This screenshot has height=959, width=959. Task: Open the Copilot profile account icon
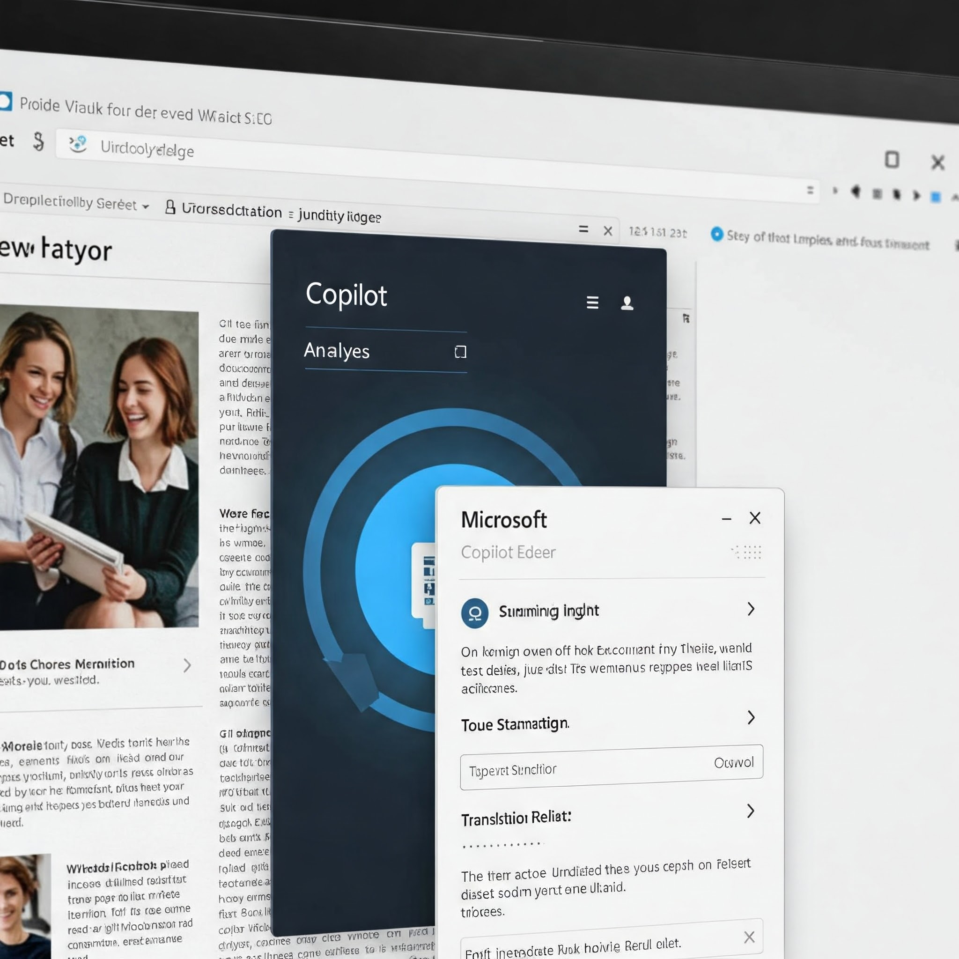click(627, 303)
